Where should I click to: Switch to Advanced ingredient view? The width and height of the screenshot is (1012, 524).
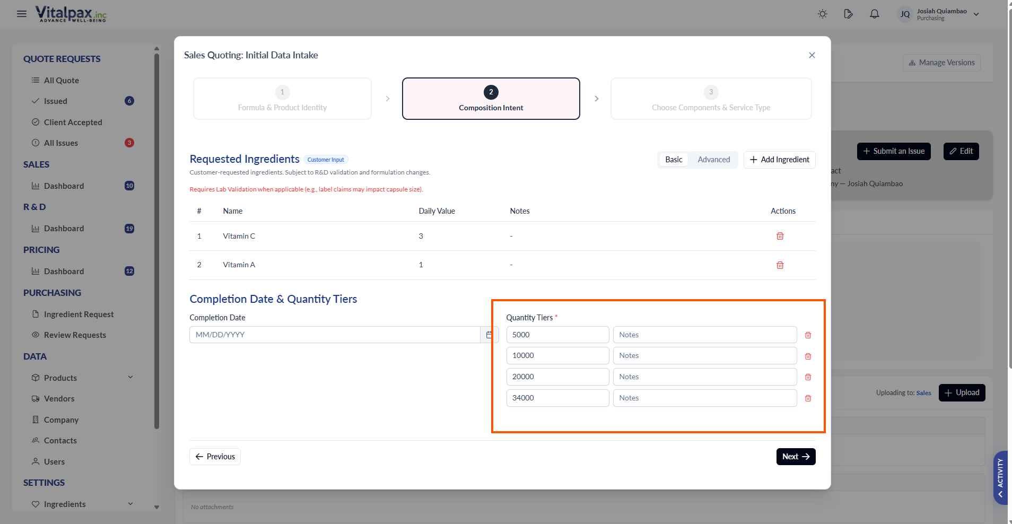click(714, 160)
